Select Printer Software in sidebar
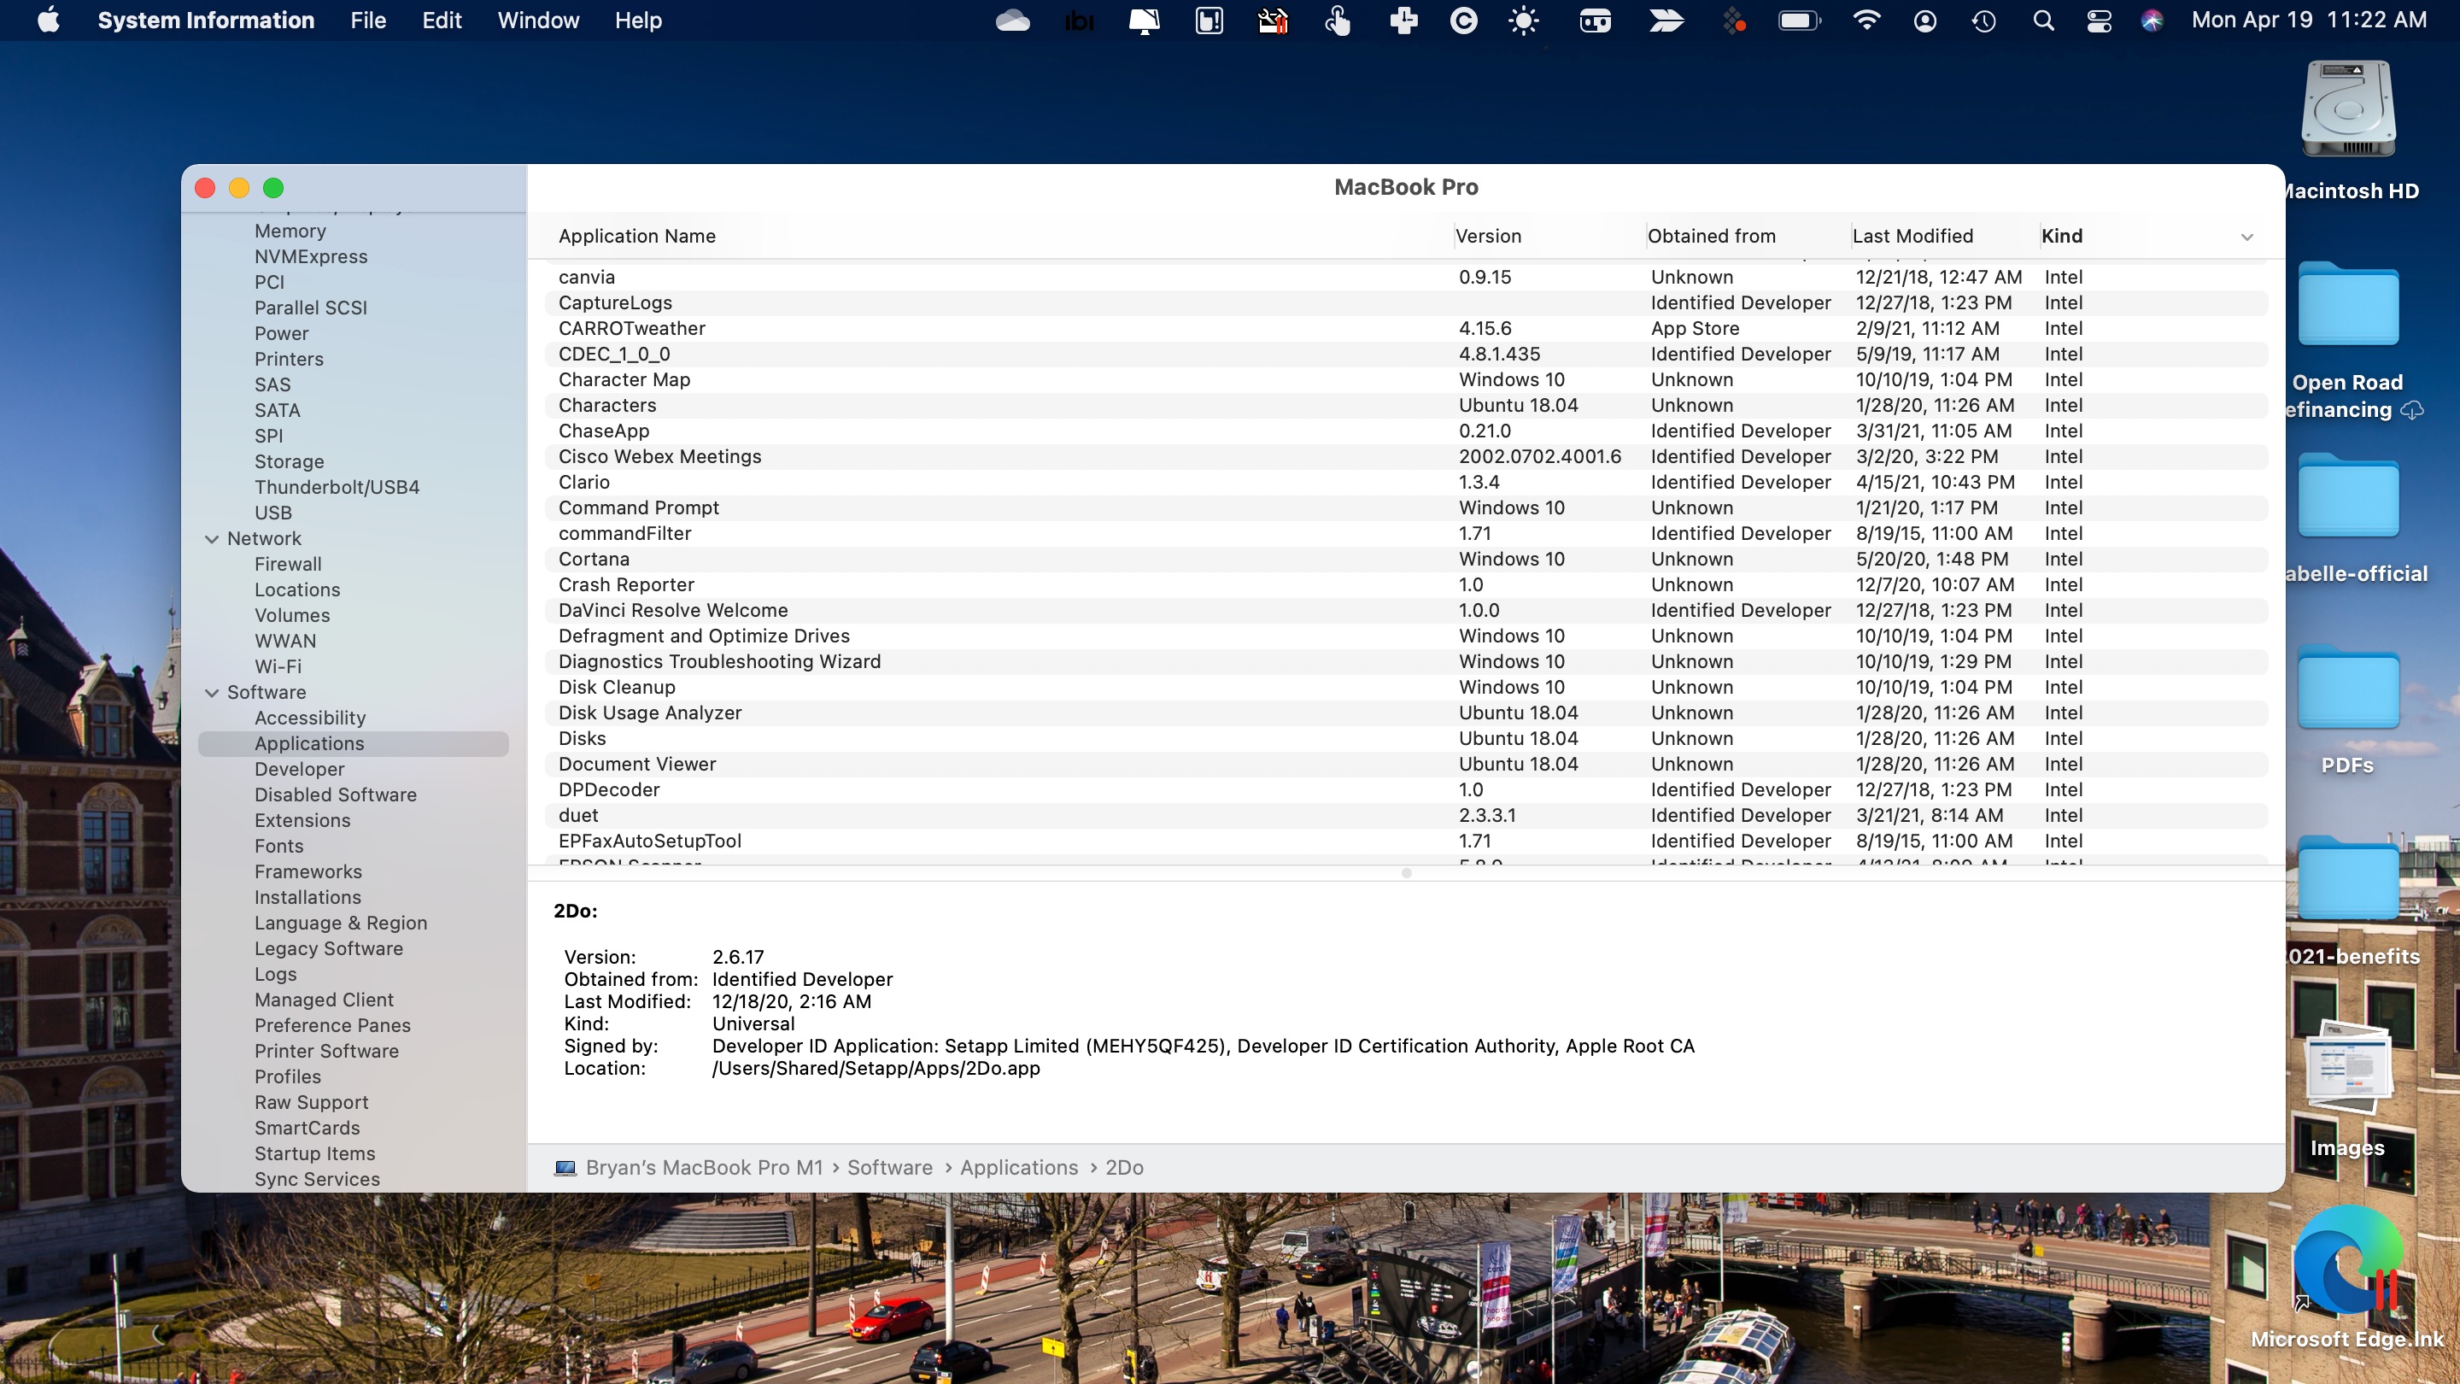 (325, 1052)
